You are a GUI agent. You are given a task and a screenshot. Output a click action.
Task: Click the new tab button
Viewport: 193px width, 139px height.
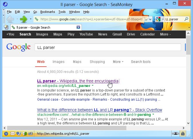pos(6,27)
